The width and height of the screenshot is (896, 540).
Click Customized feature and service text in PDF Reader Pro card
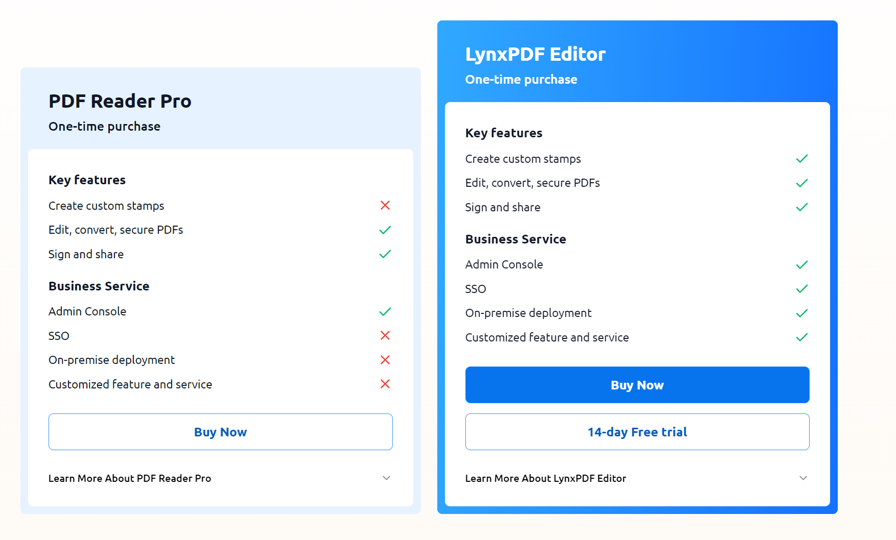click(130, 384)
